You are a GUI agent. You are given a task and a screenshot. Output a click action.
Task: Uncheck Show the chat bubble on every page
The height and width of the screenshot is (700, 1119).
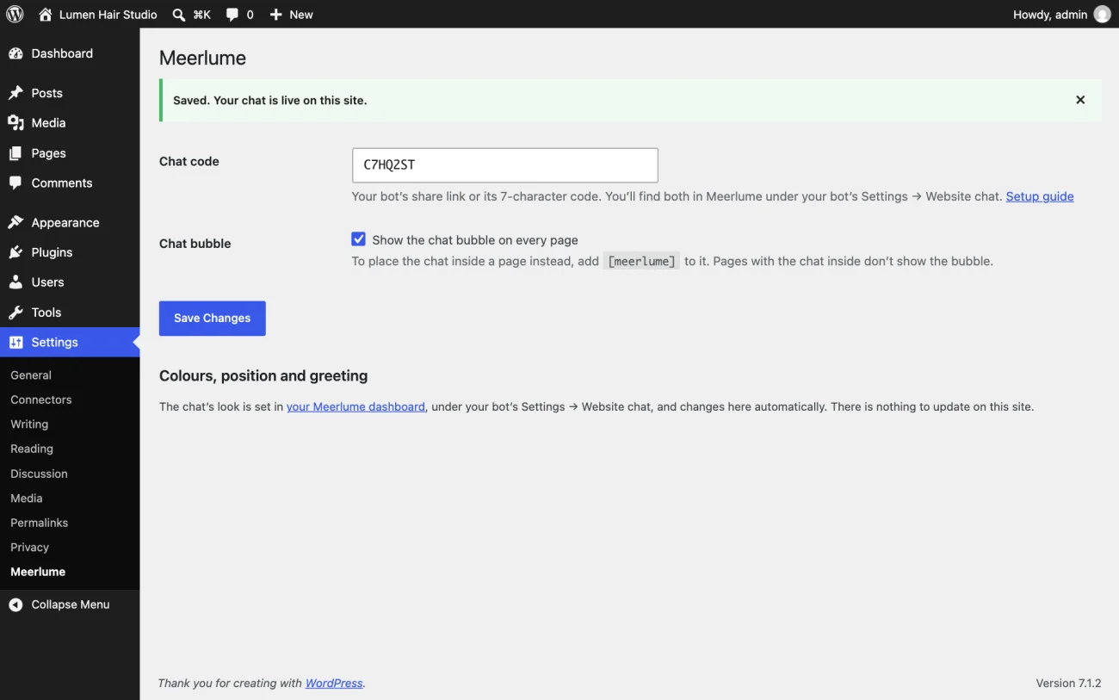(x=359, y=239)
